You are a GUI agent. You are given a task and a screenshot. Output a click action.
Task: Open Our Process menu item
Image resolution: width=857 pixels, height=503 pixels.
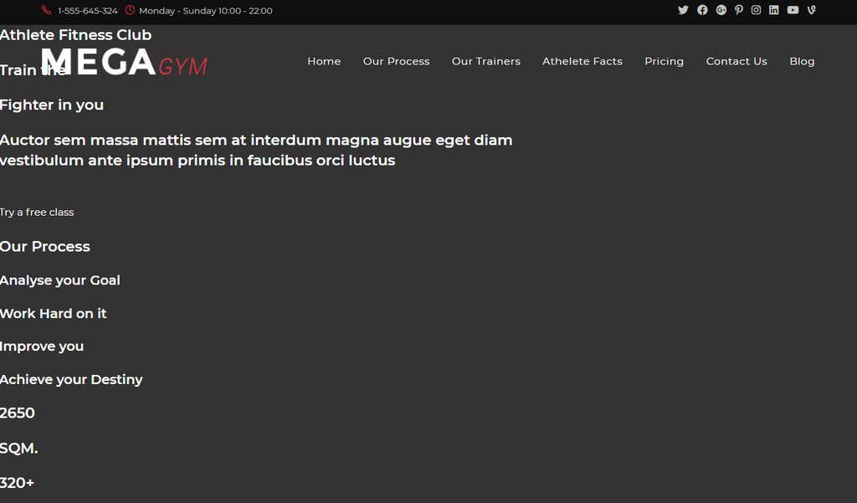[x=396, y=61]
